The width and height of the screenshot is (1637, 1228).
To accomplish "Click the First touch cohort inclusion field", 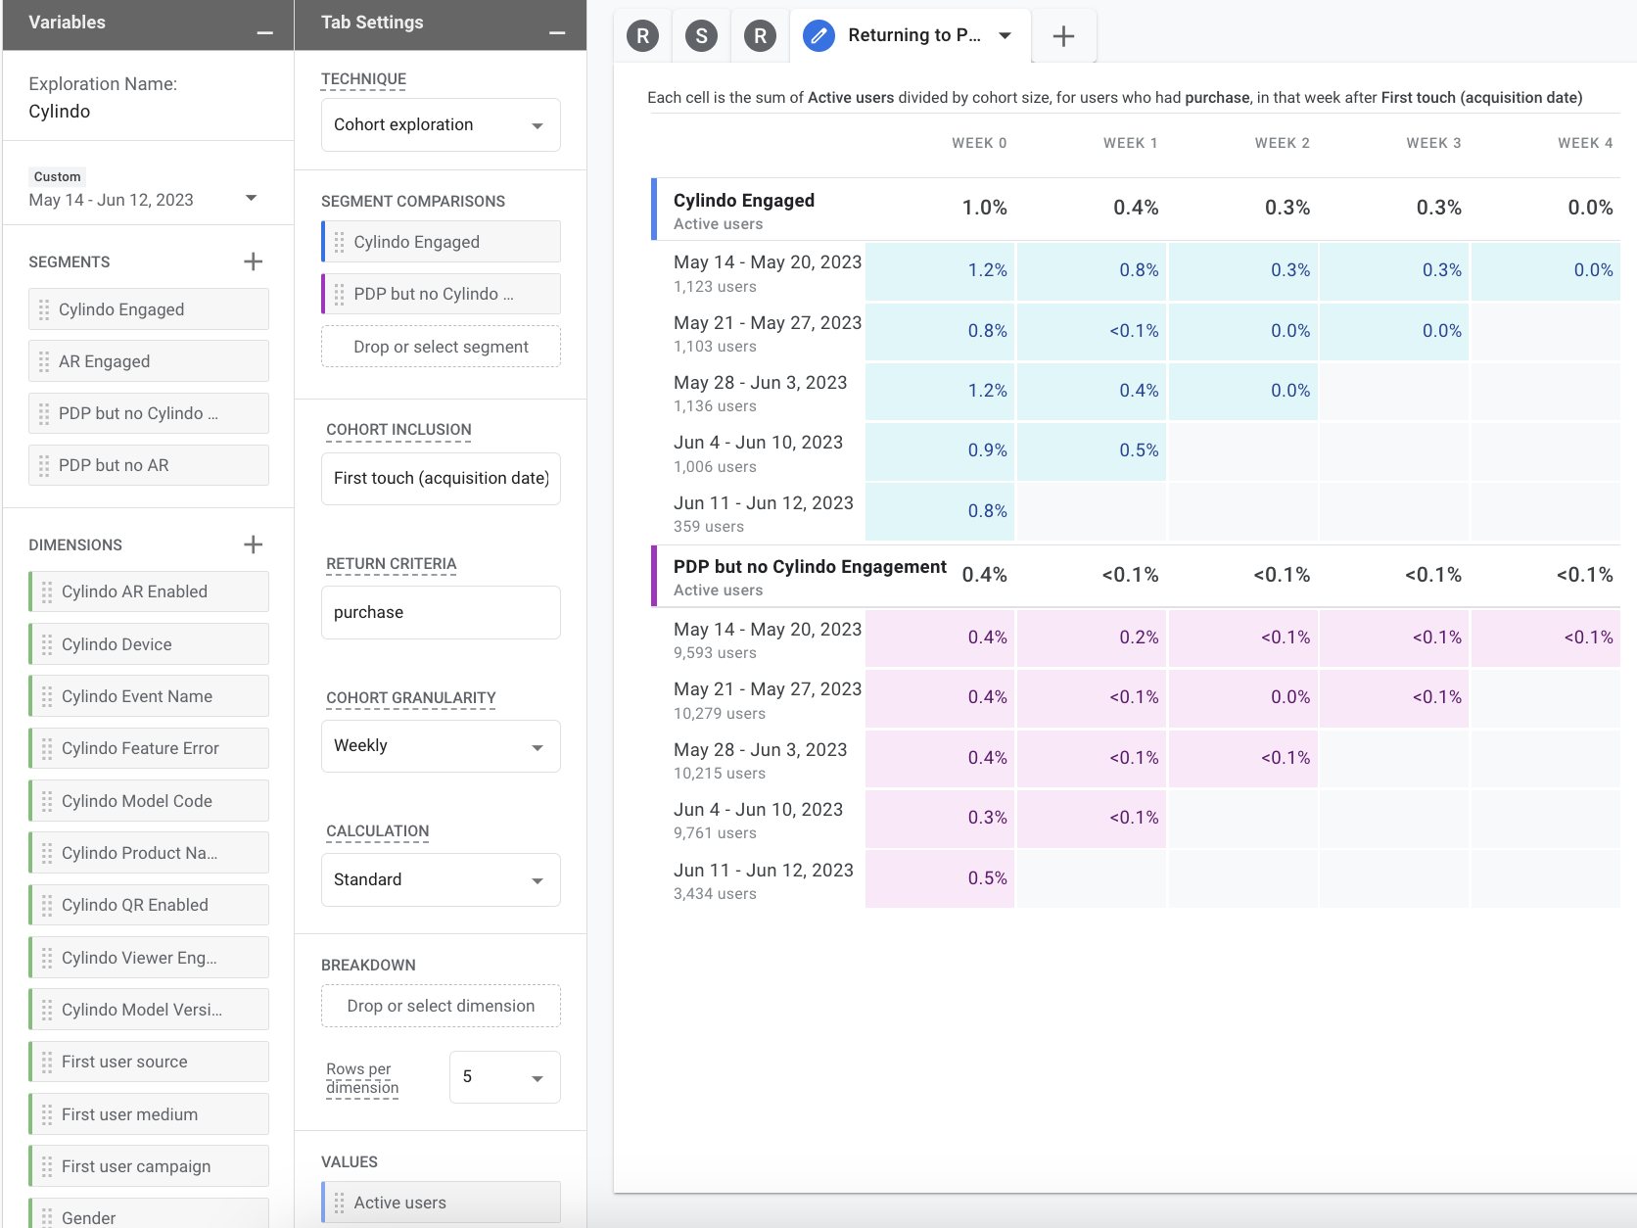I will pyautogui.click(x=441, y=478).
